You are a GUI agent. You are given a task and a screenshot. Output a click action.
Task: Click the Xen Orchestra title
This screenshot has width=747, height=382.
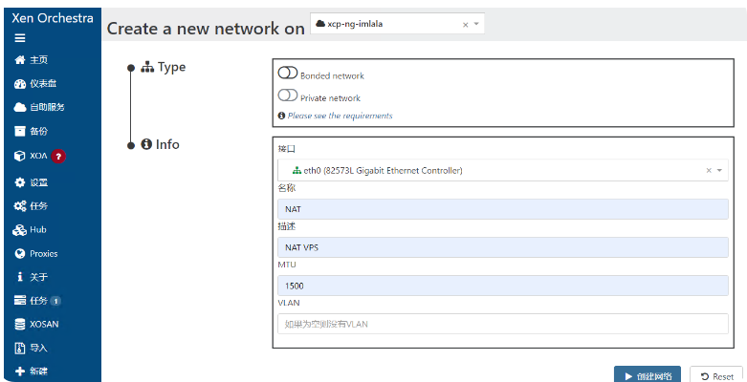click(x=53, y=18)
